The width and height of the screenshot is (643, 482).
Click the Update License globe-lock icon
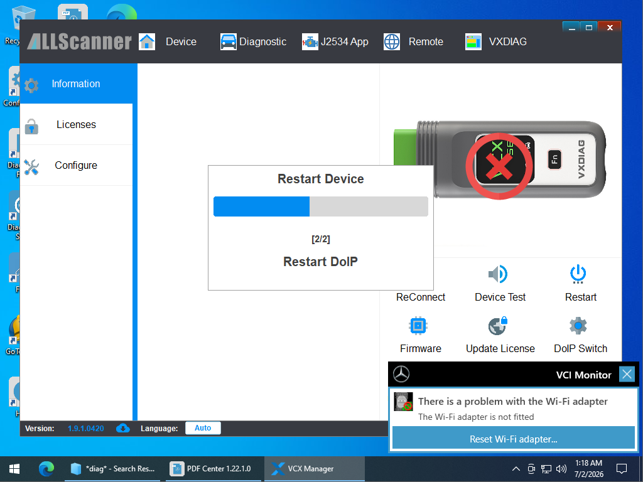(x=498, y=326)
